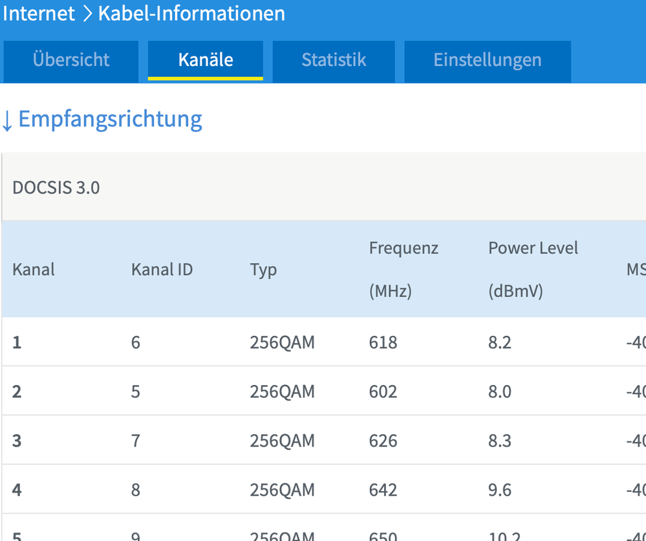The height and width of the screenshot is (541, 646).
Task: Open the Übersicht tab
Action: [x=71, y=61]
